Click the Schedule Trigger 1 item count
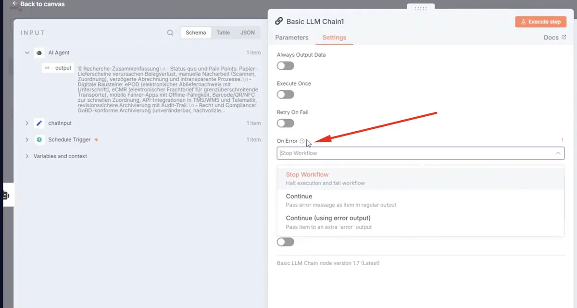 pyautogui.click(x=253, y=140)
